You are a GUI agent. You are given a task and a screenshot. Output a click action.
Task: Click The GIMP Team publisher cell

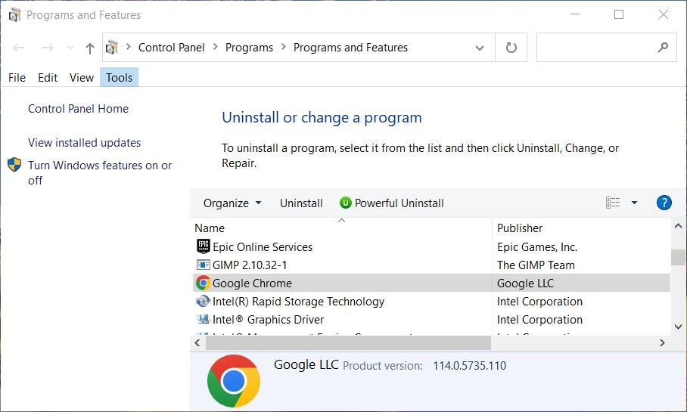536,265
